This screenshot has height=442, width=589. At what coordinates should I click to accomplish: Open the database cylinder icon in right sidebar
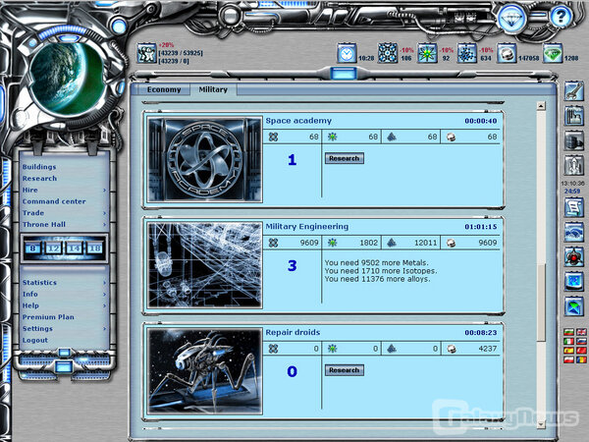(x=574, y=140)
